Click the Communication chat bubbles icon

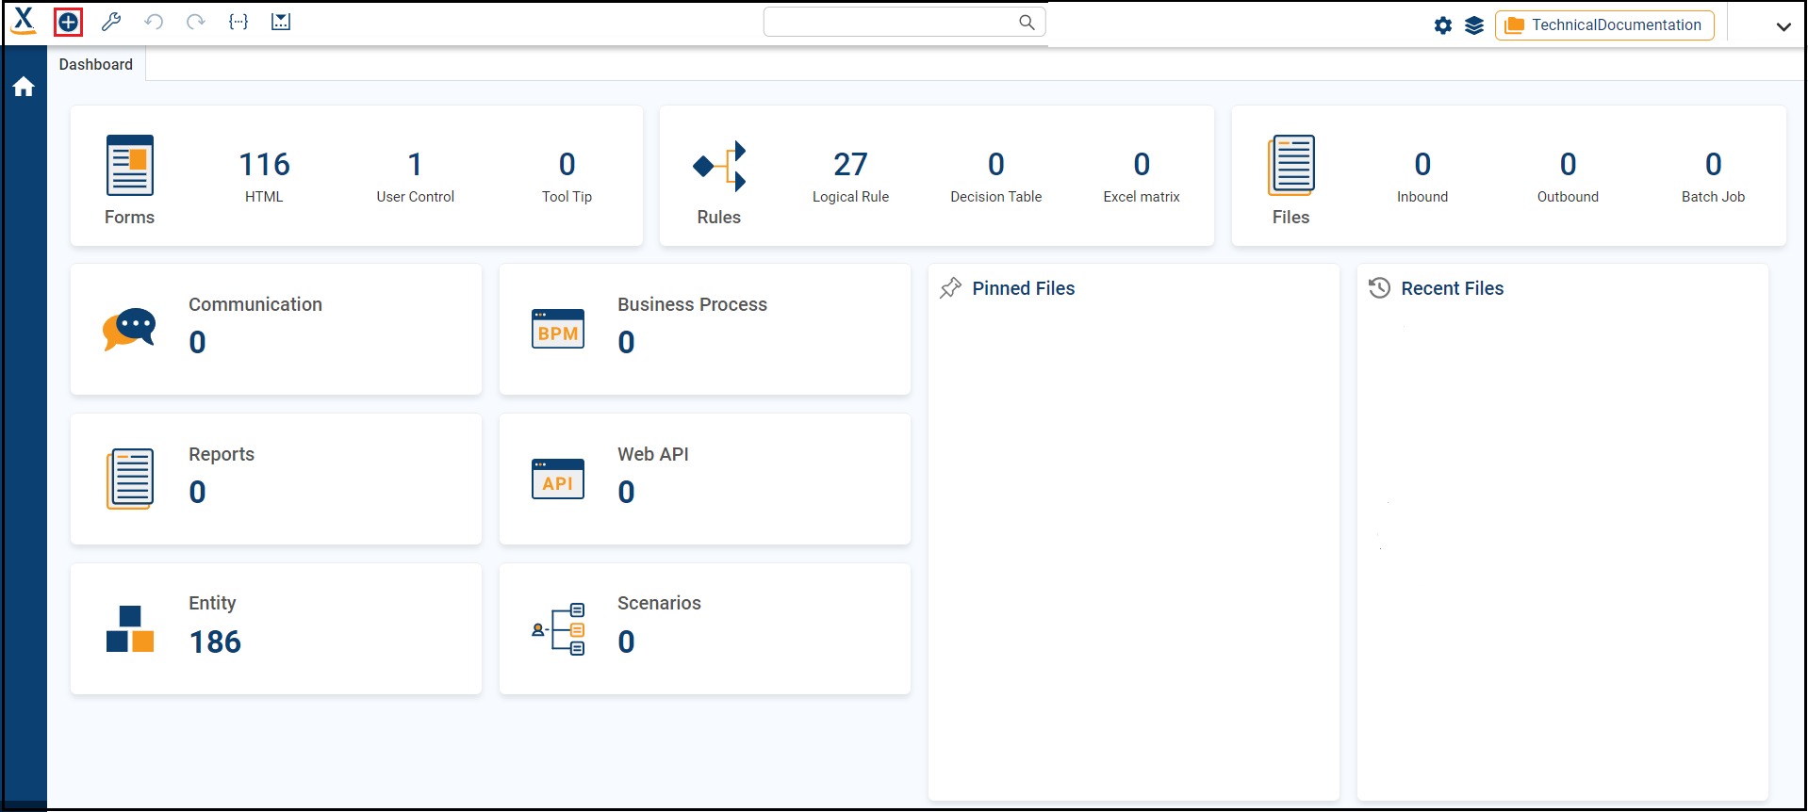tap(129, 329)
